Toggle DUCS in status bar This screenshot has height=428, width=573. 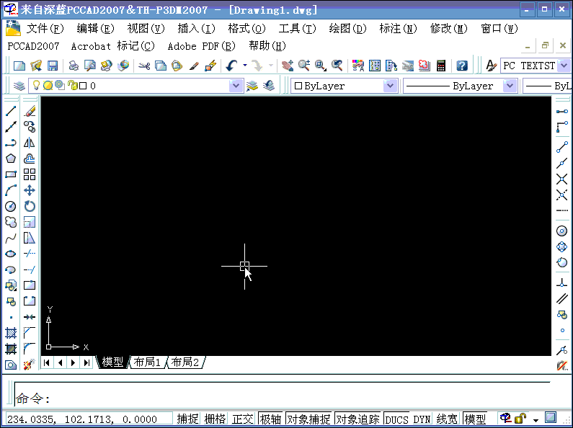tap(397, 419)
